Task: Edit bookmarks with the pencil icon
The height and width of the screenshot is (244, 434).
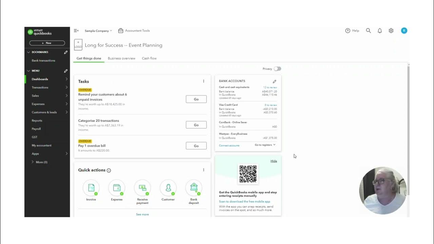Action: (66, 52)
